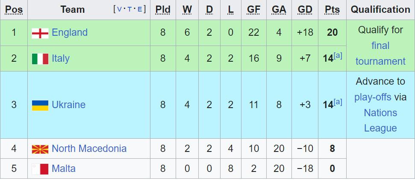Click the North Macedonia flag icon
This screenshot has width=415, height=180.
[40, 149]
